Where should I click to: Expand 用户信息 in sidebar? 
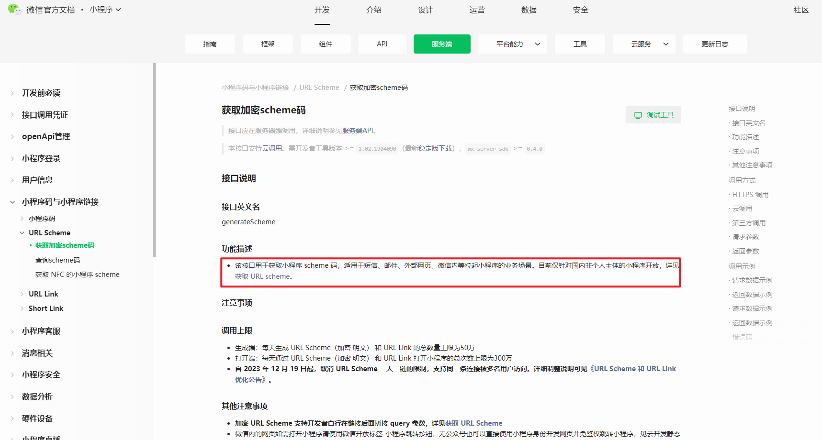[37, 180]
